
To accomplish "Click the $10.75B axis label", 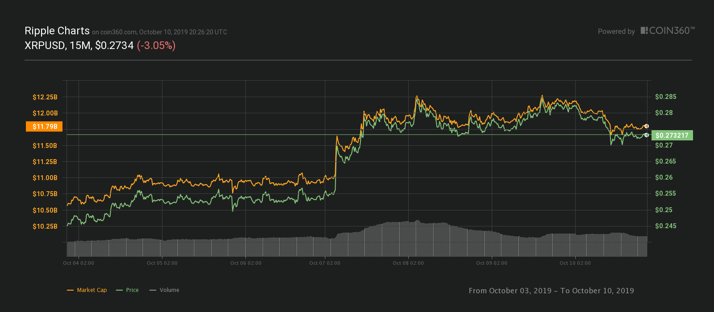I will click(x=45, y=194).
